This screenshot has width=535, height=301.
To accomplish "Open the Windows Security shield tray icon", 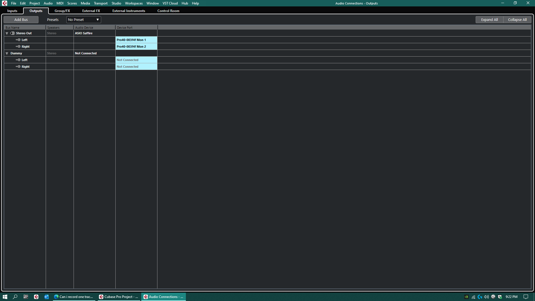I will (x=500, y=297).
